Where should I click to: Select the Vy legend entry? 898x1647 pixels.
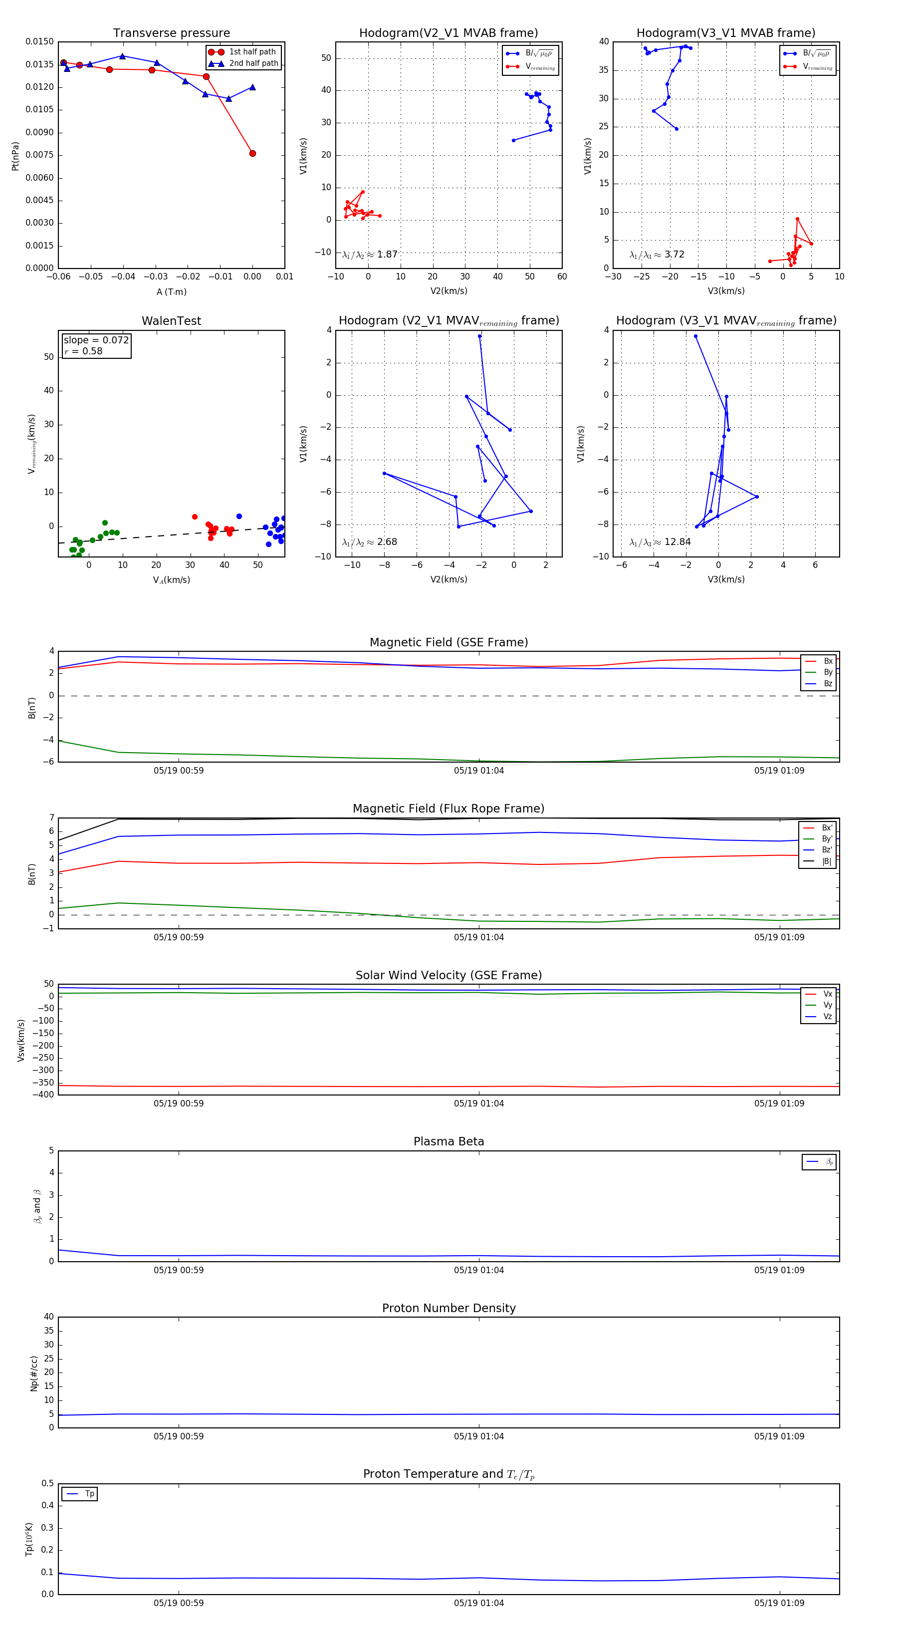coord(818,1005)
